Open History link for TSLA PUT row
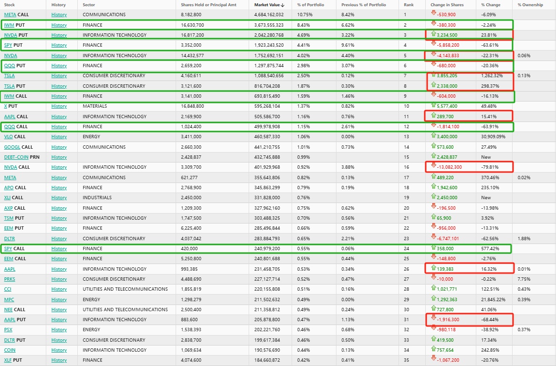Image resolution: width=556 pixels, height=366 pixels. [x=59, y=86]
